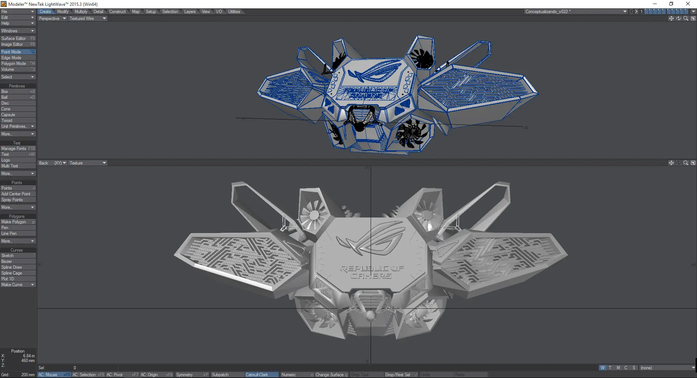Viewport: 697px width, 378px height.
Task: Set Action Center to Selection
Action: [x=88, y=375]
